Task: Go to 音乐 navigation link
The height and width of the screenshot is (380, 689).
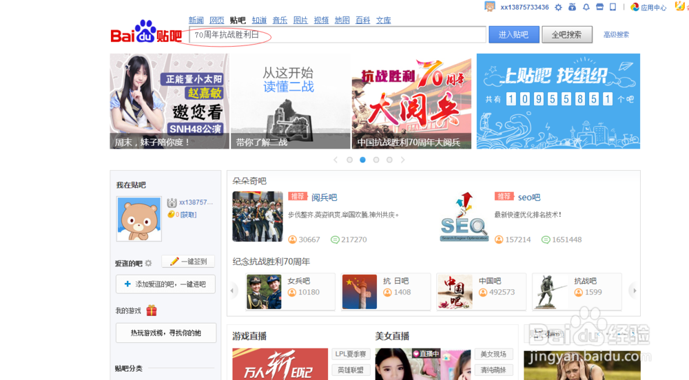Action: tap(280, 20)
